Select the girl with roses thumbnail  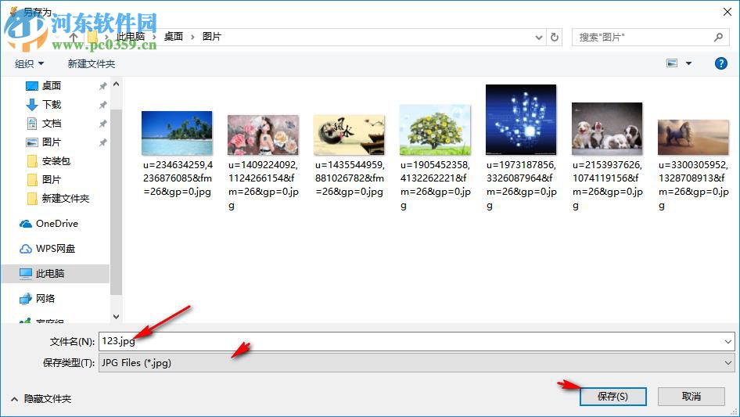263,135
